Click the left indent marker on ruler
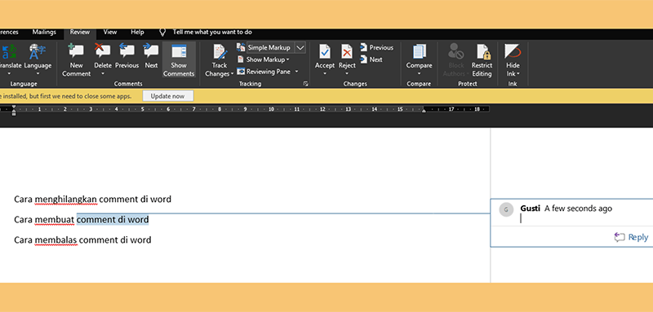The image size is (653, 312). (x=14, y=111)
